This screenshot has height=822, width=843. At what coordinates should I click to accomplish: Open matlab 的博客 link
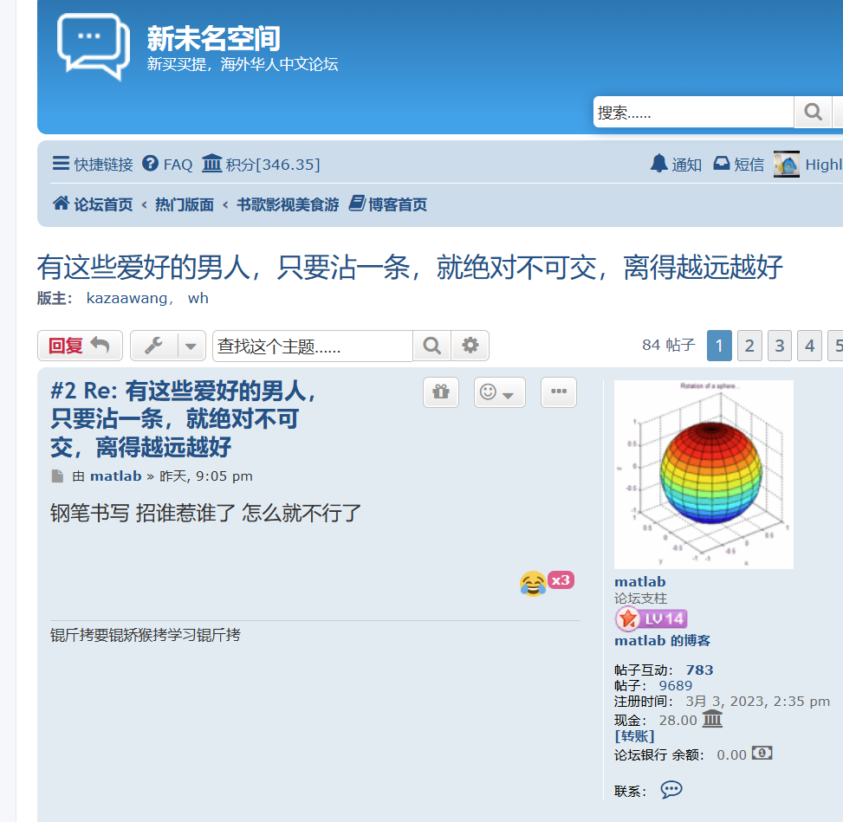pos(662,641)
